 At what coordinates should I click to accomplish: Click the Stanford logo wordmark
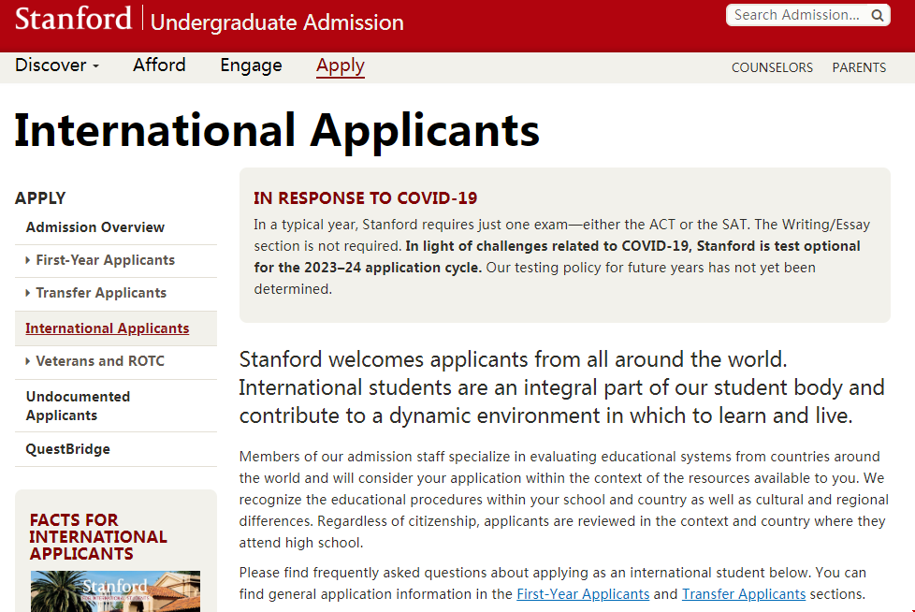tap(74, 18)
